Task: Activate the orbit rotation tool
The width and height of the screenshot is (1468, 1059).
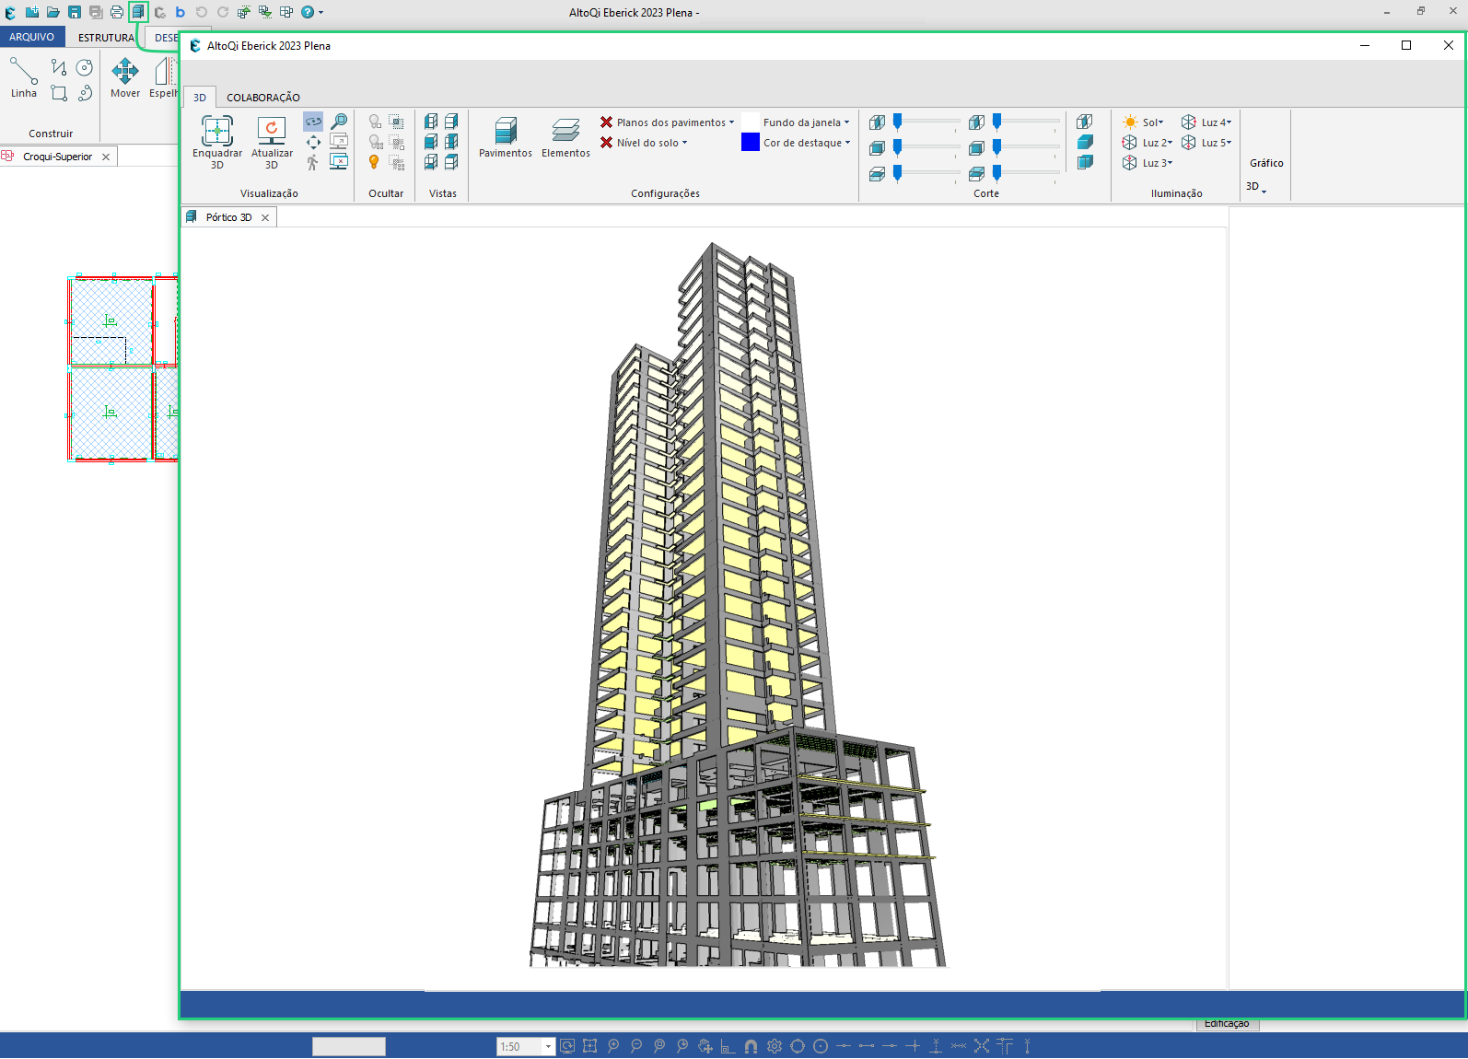Action: [x=313, y=122]
